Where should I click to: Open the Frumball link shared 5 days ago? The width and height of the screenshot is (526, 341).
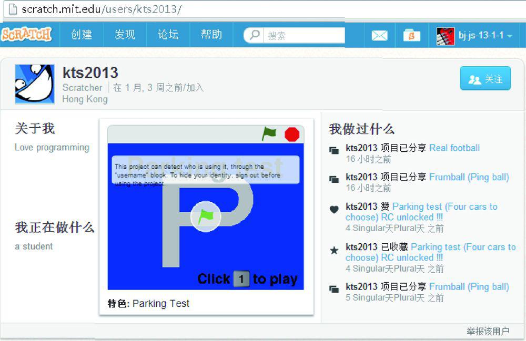pyautogui.click(x=469, y=287)
